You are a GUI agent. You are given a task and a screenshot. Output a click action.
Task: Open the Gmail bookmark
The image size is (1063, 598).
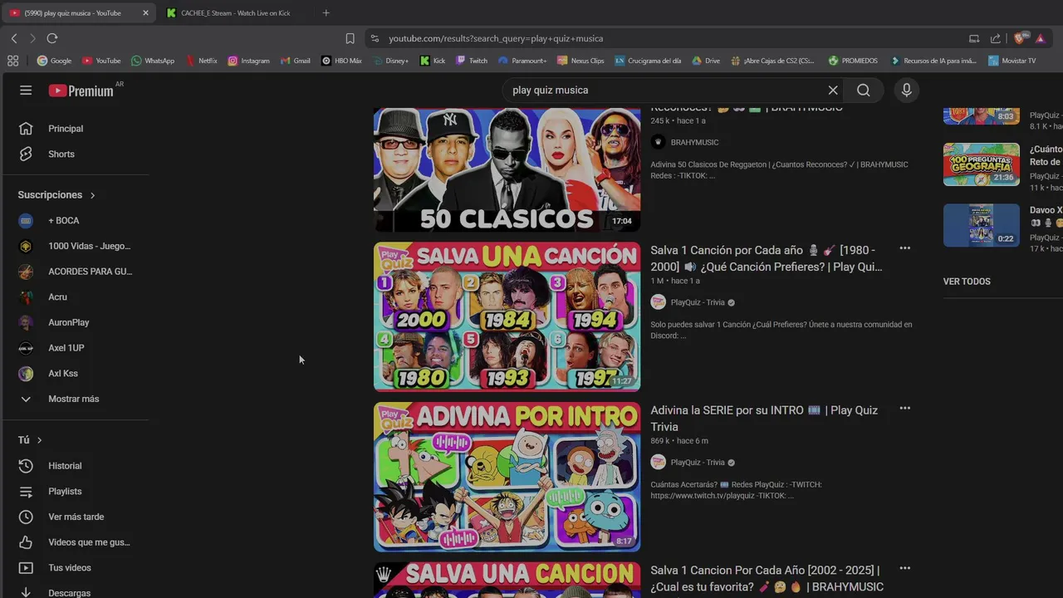tap(296, 61)
